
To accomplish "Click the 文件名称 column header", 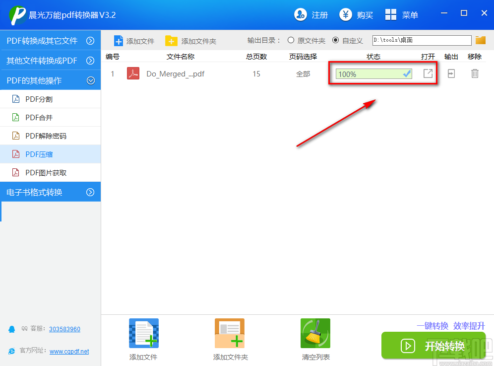I will pyautogui.click(x=181, y=57).
